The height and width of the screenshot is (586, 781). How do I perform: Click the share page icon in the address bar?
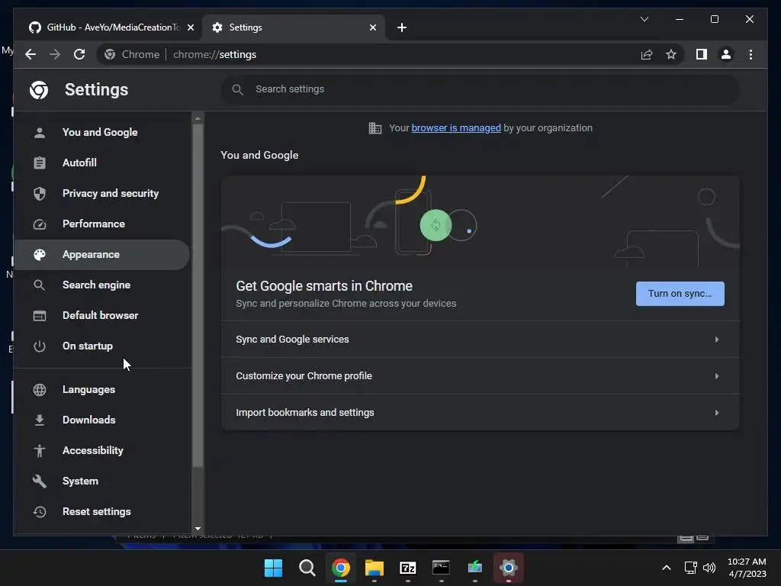(x=647, y=54)
